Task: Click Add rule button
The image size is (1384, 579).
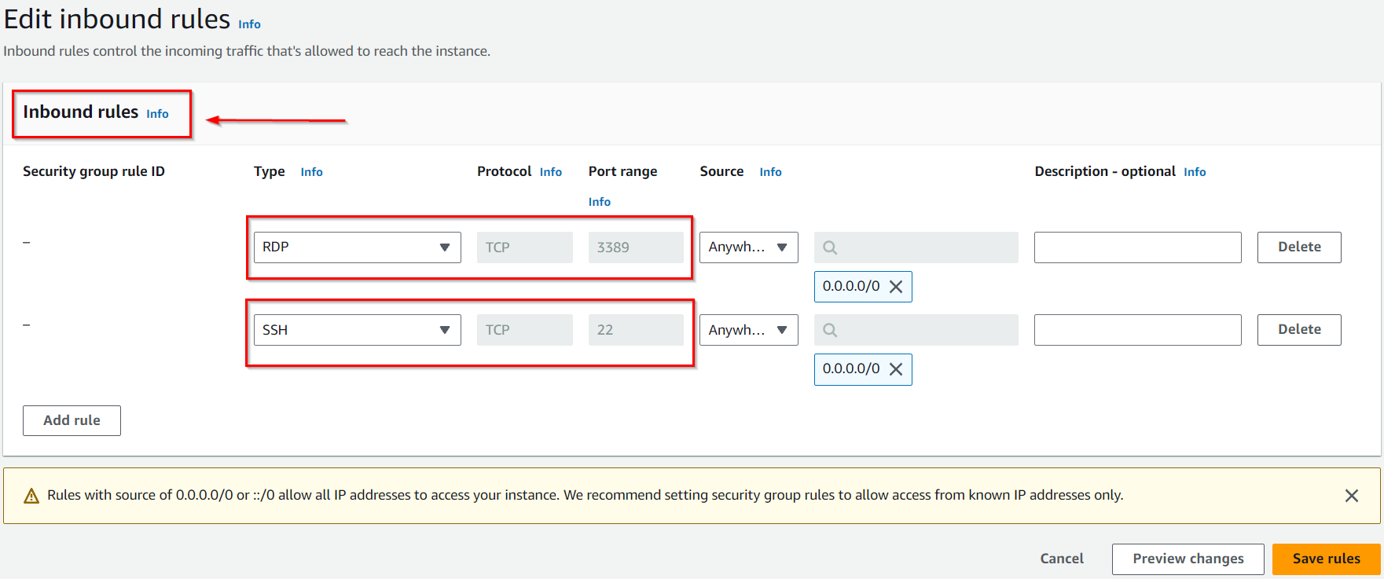Action: (72, 420)
